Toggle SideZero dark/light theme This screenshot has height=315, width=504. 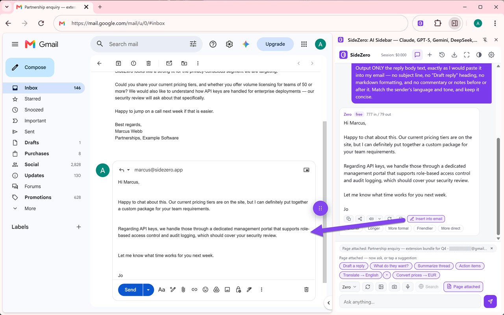(x=479, y=55)
